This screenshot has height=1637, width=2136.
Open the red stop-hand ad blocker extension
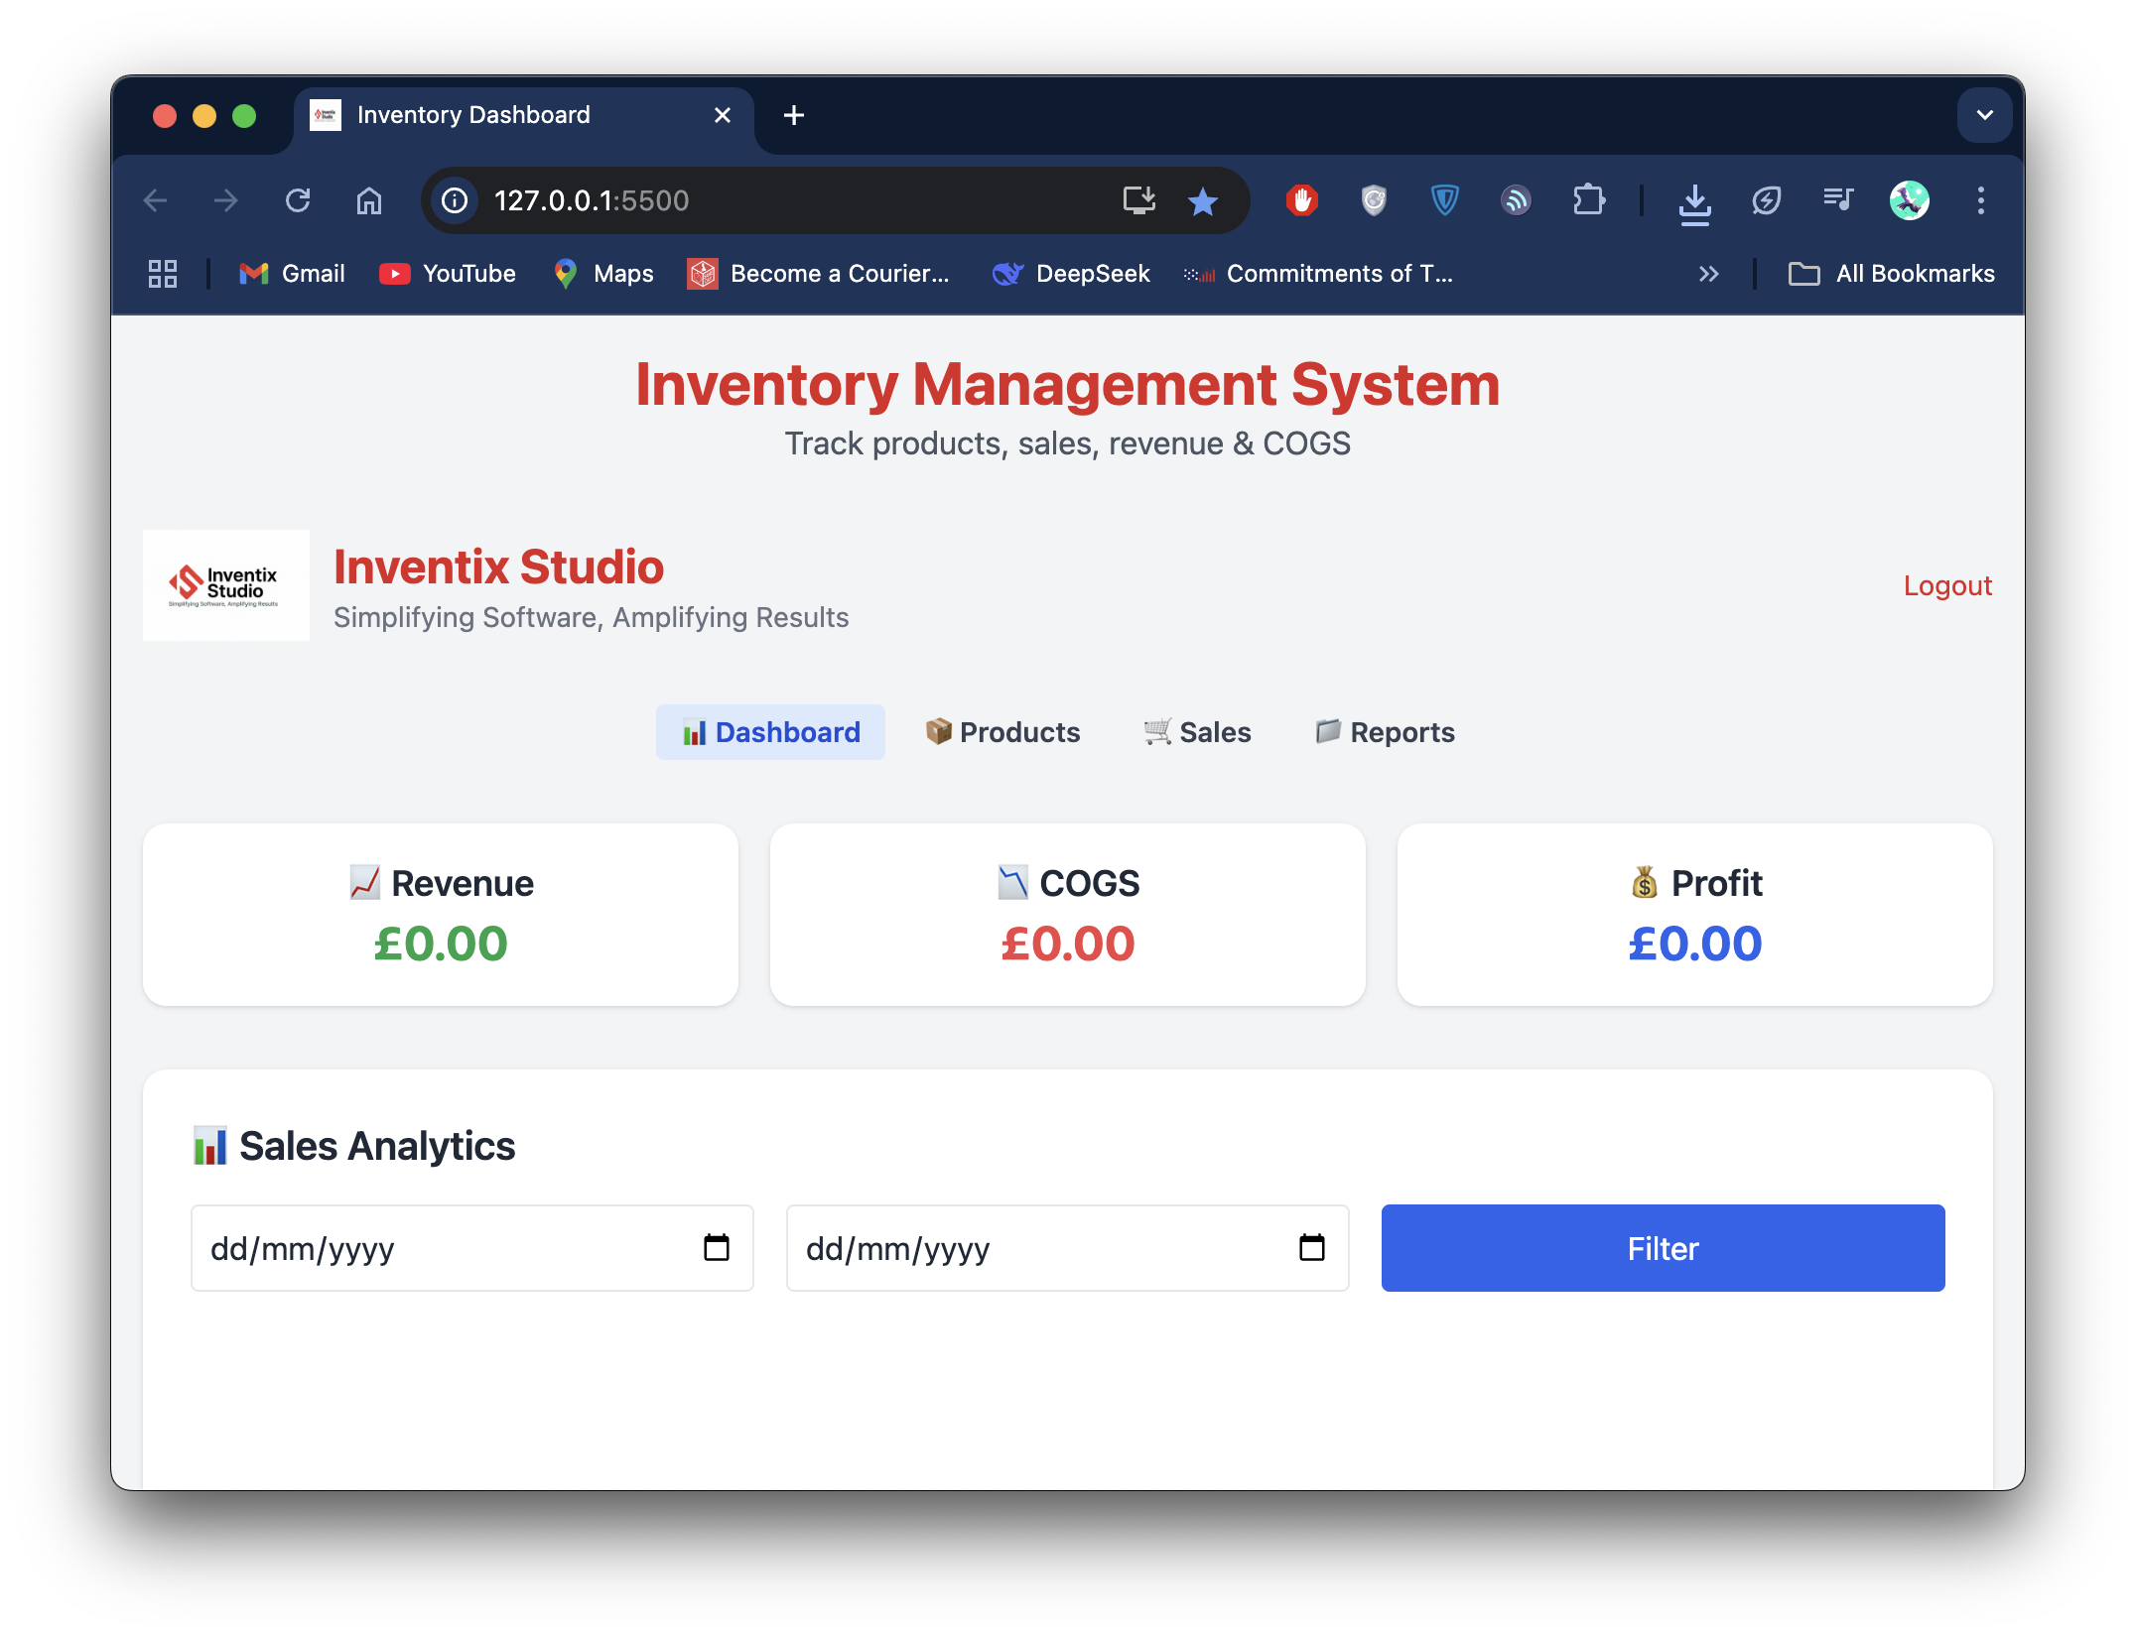pos(1302,201)
